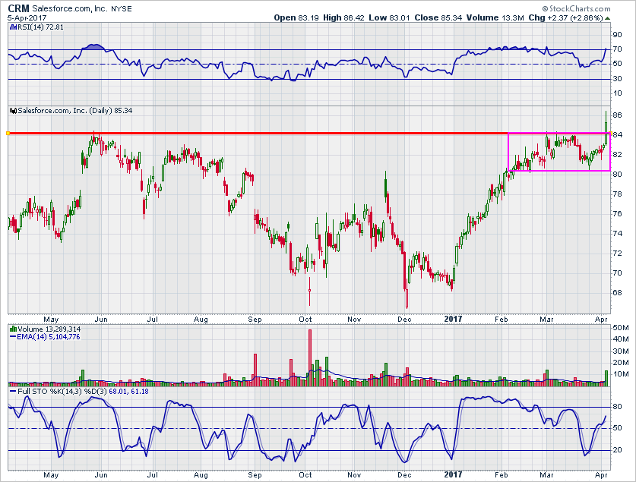Click the green Volume bars legend icon
Image resolution: width=636 pixels, height=482 pixels.
pyautogui.click(x=12, y=329)
